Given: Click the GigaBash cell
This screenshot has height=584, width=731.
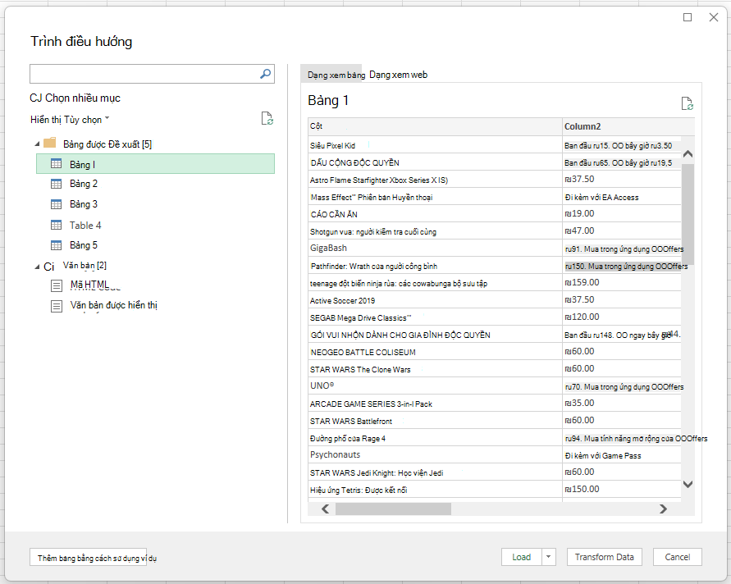Looking at the screenshot, I should click(435, 249).
